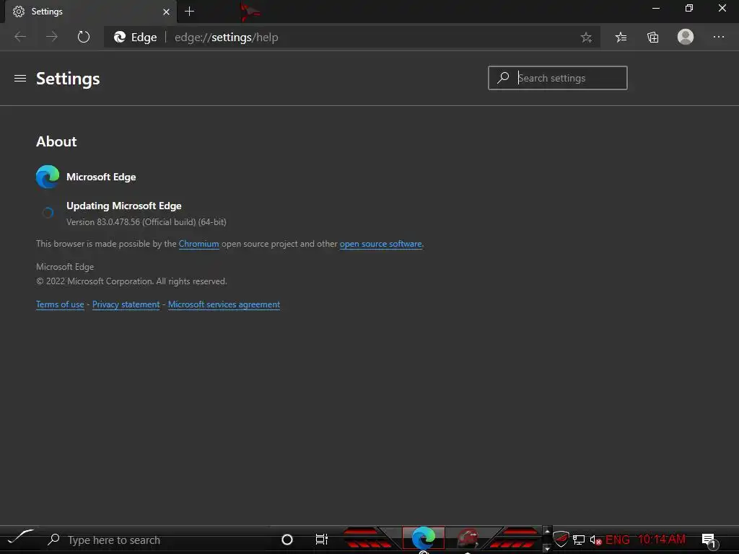This screenshot has height=554, width=739.
Task: Click the About heading
Action: pos(56,141)
